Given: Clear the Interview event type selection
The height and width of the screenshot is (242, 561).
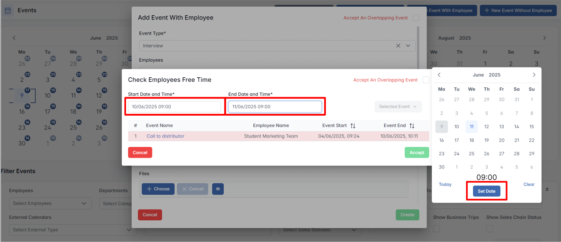Looking at the screenshot, I should [x=398, y=46].
